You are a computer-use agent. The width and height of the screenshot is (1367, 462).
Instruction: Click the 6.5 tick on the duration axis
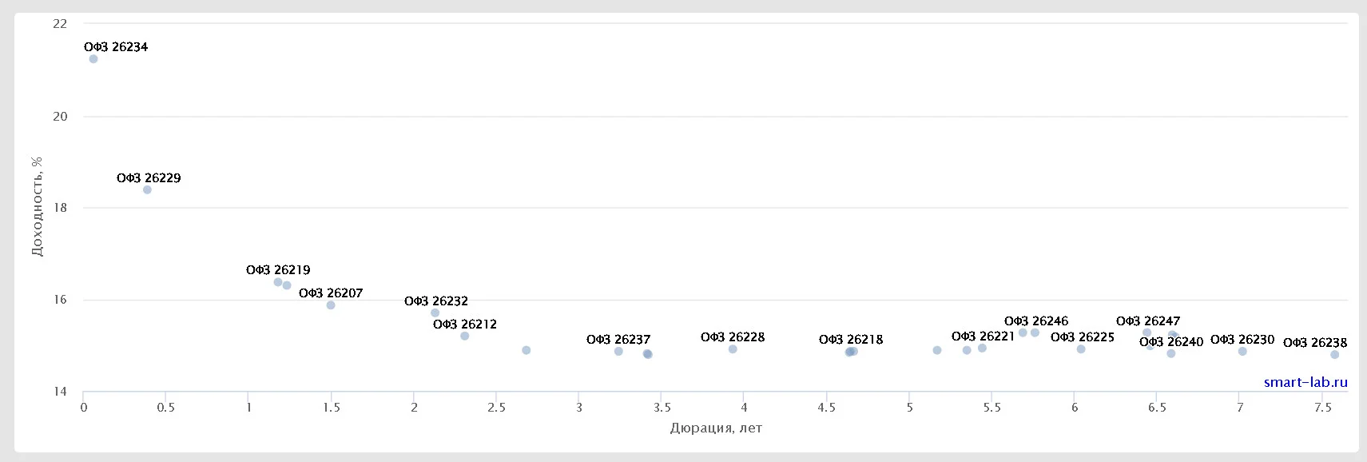(x=1157, y=408)
